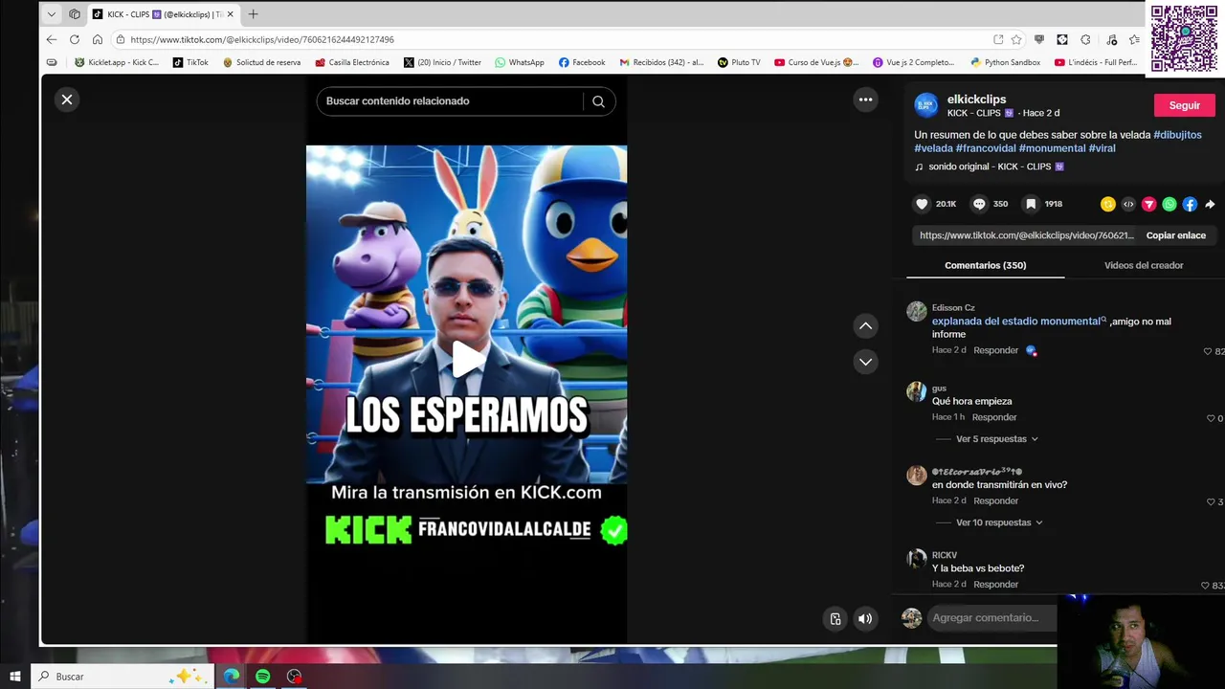Click Copiar enlace button

(x=1175, y=235)
